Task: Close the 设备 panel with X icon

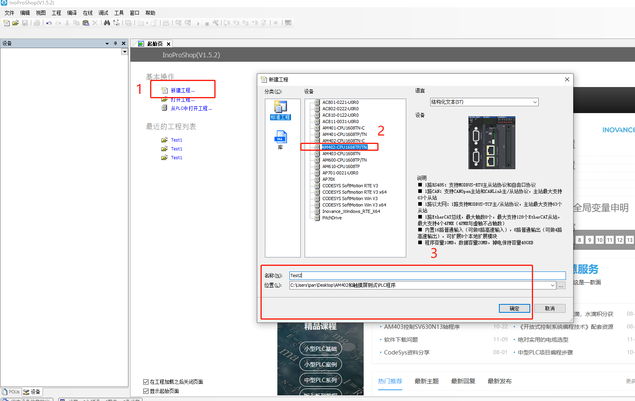Action: (124, 43)
